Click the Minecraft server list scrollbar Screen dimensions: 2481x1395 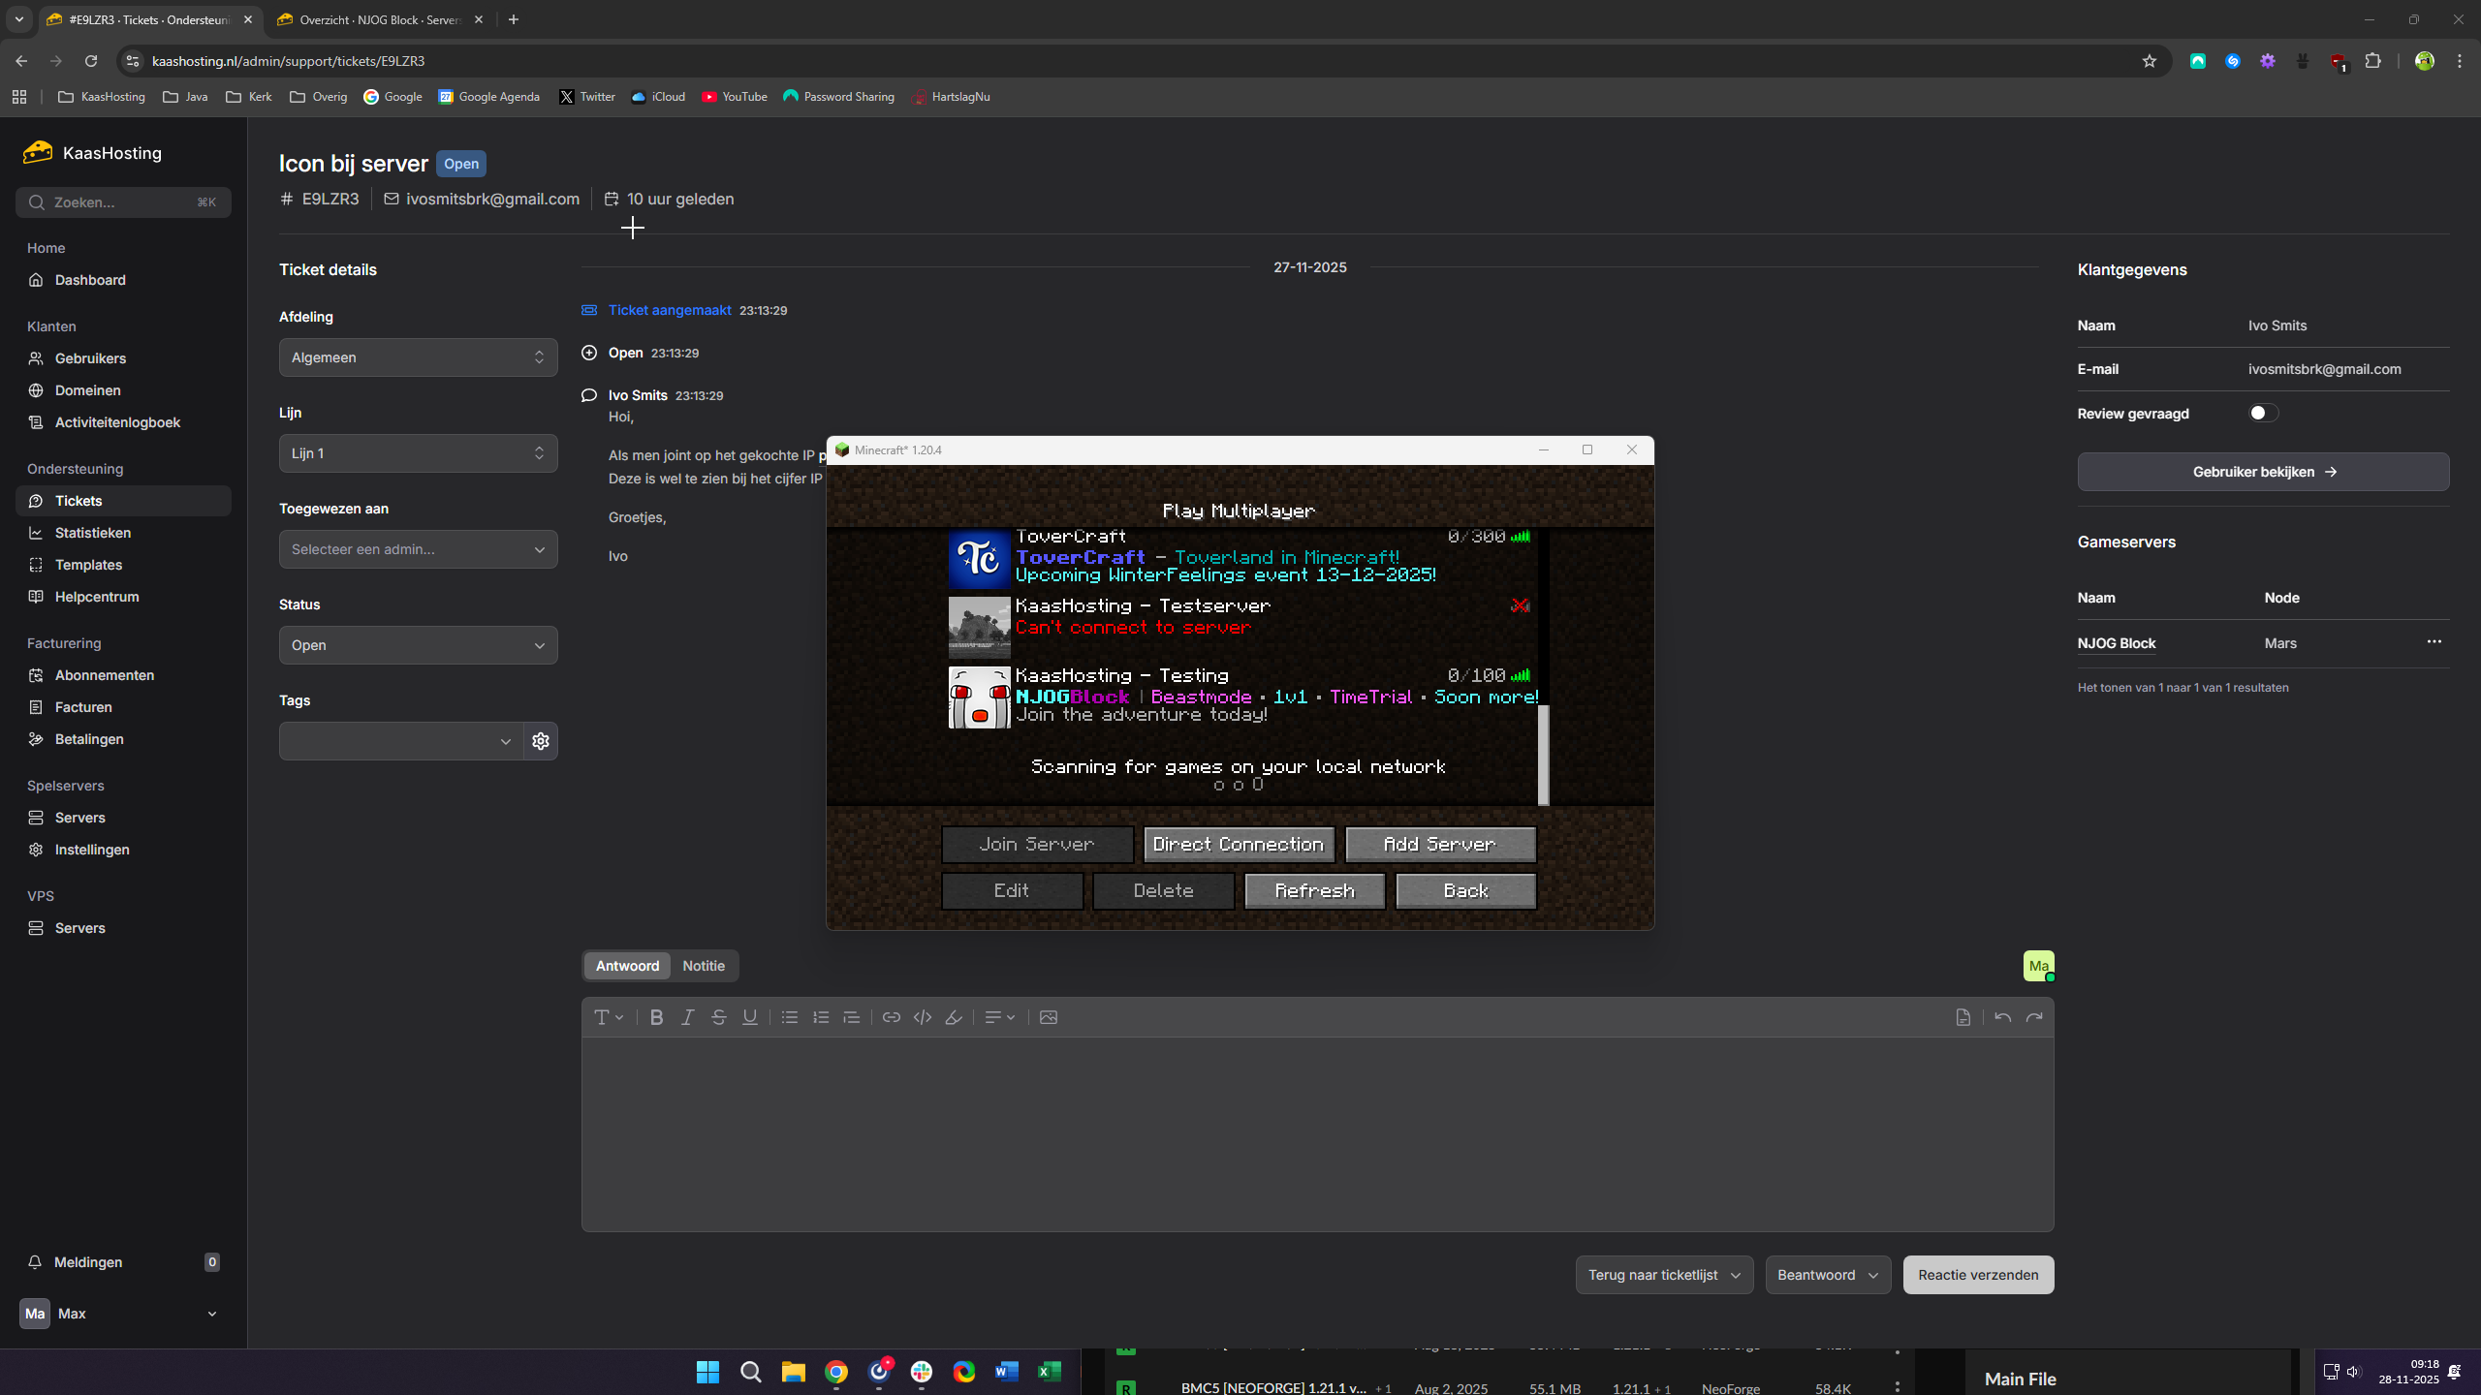[x=1544, y=756]
